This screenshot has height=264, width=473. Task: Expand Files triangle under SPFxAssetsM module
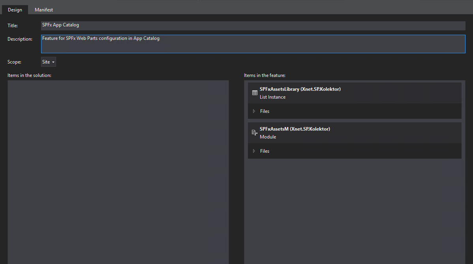(x=254, y=151)
